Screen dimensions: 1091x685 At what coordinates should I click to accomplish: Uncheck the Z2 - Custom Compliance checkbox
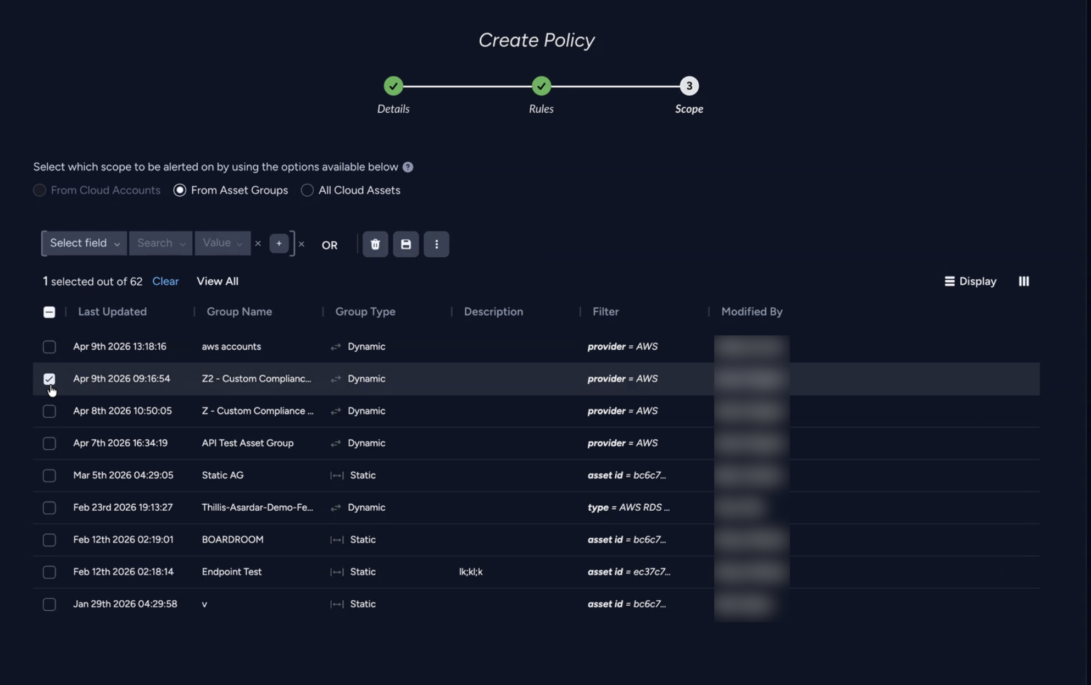(x=49, y=379)
